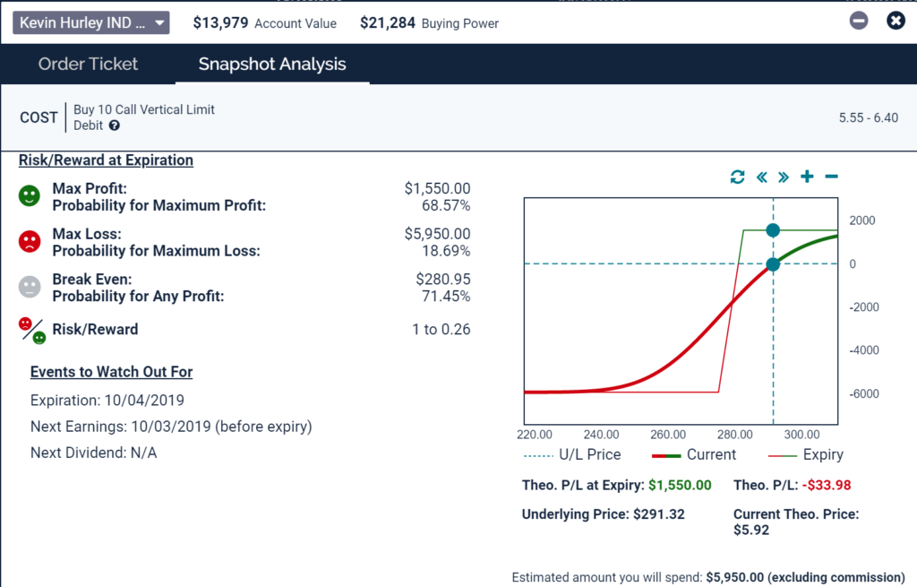The width and height of the screenshot is (917, 587).
Task: Click the red Max Loss frown icon
Action: 30,241
